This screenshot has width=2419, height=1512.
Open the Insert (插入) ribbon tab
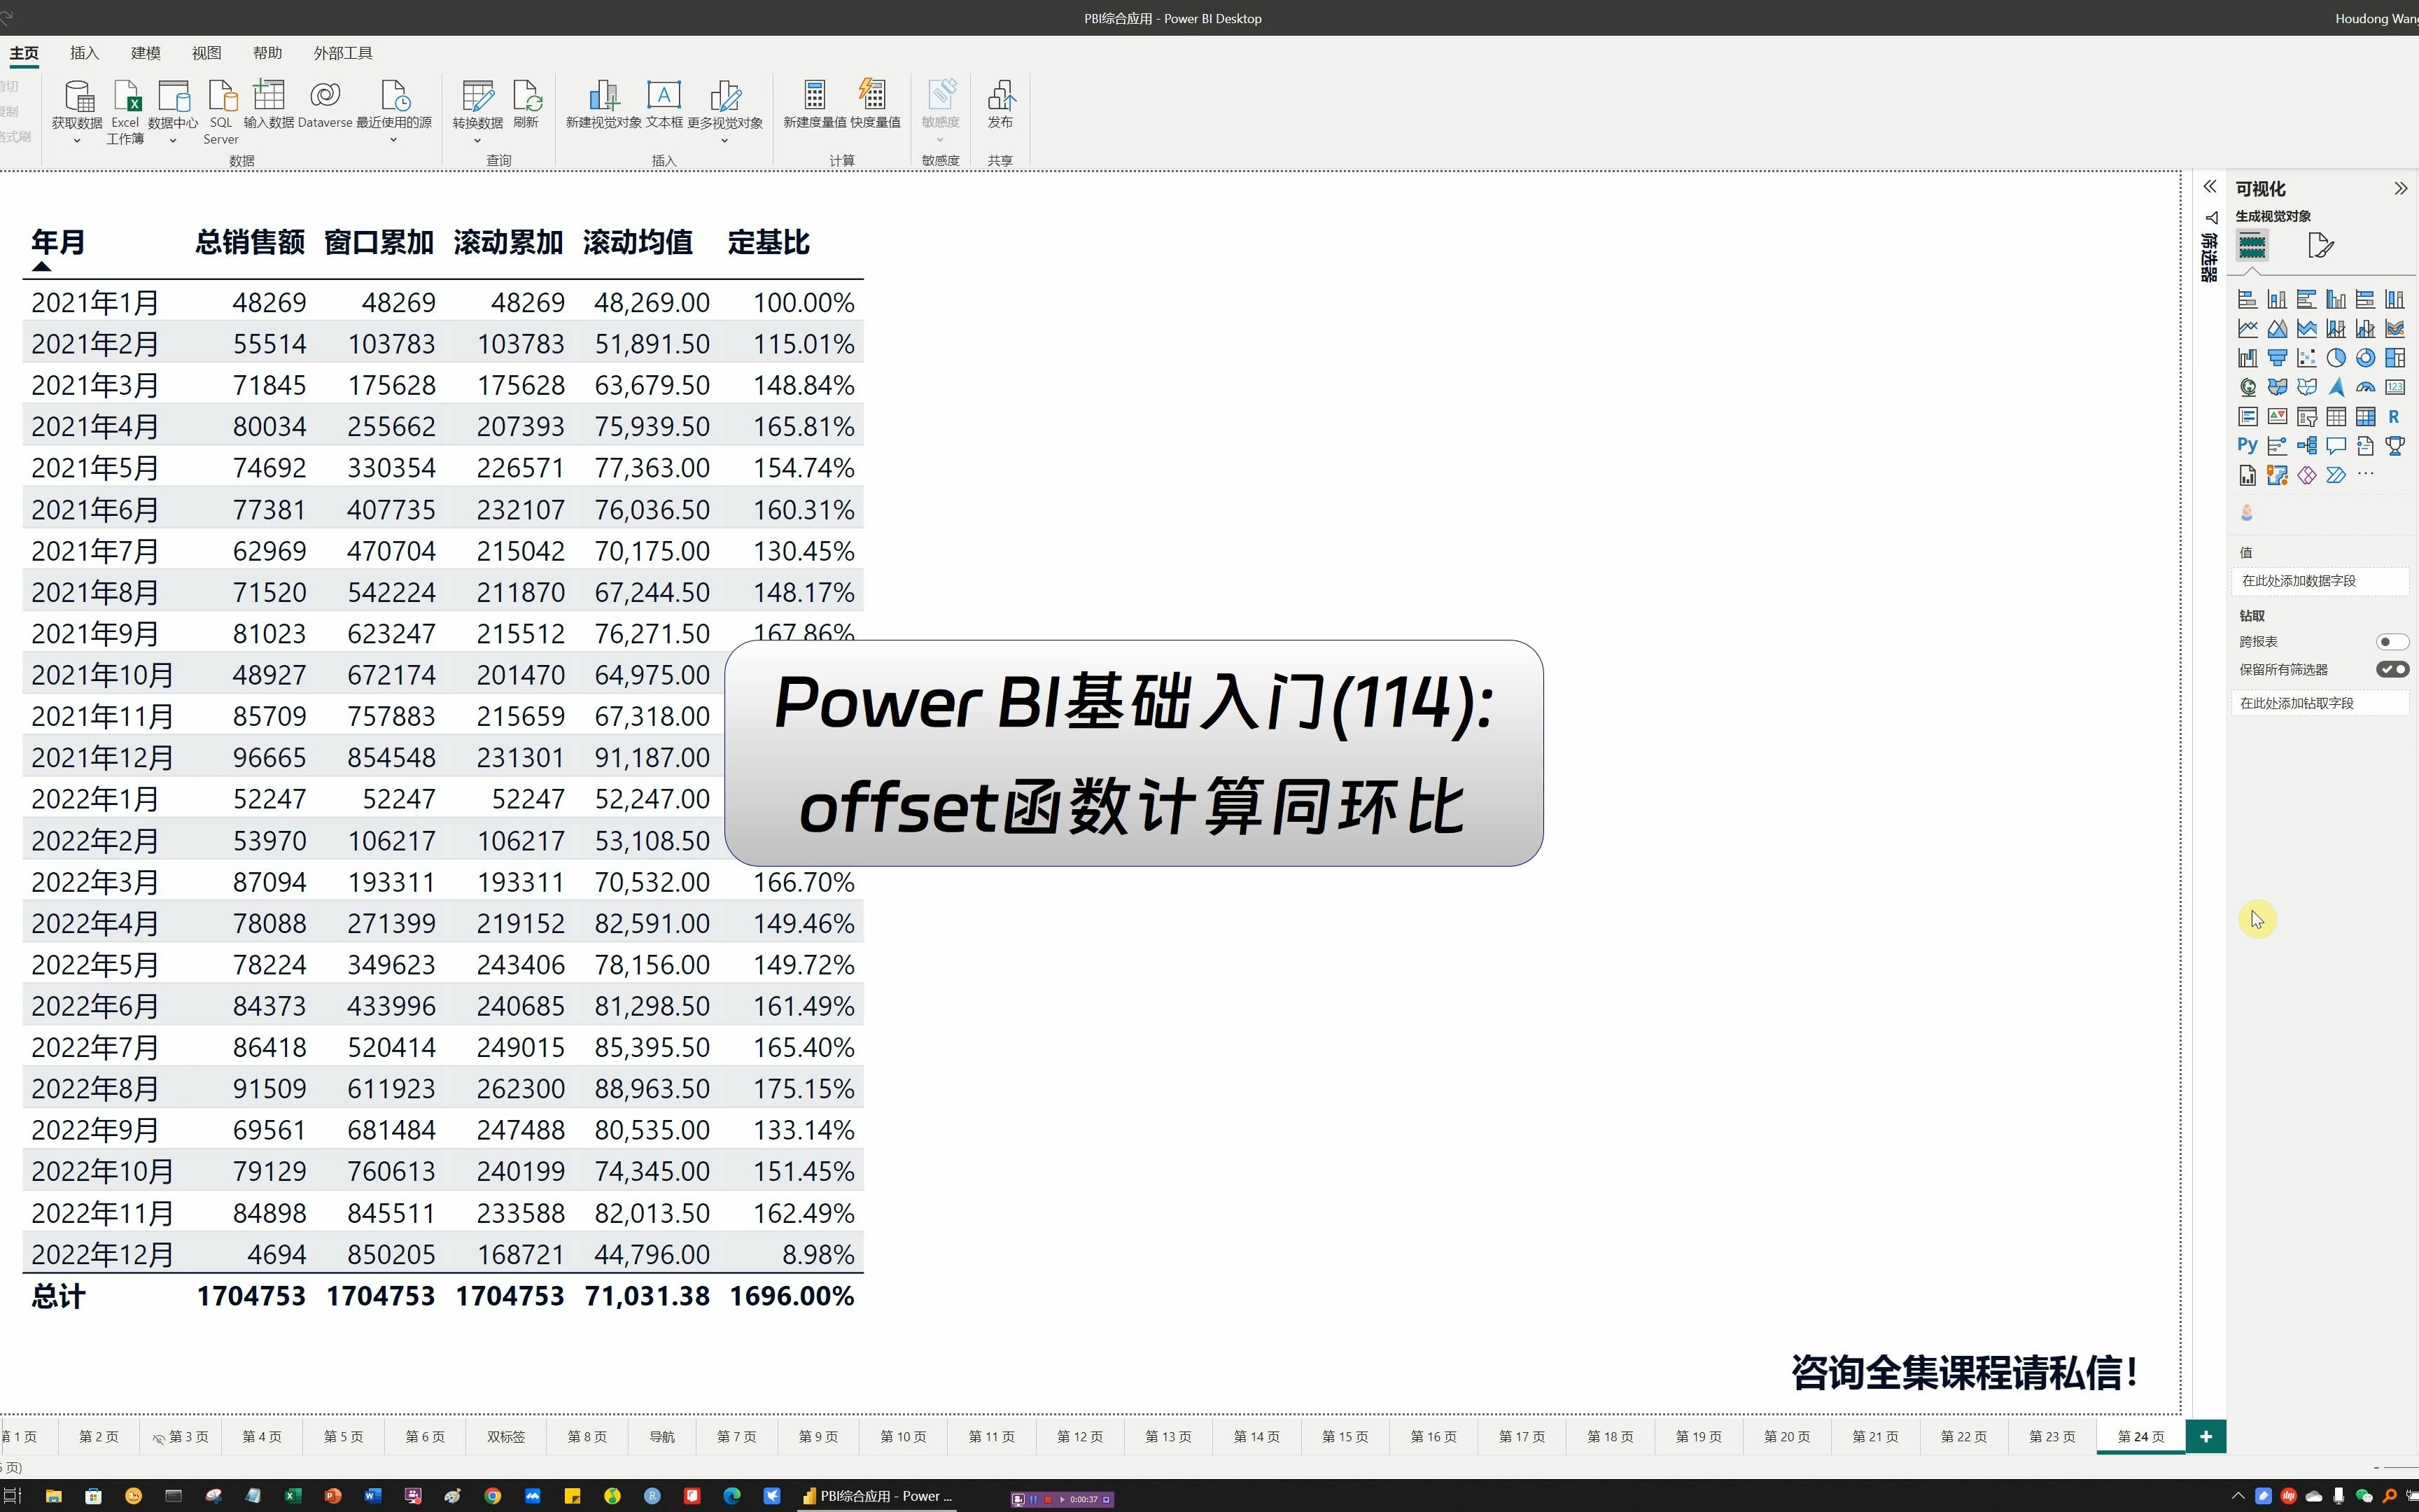pyautogui.click(x=85, y=53)
